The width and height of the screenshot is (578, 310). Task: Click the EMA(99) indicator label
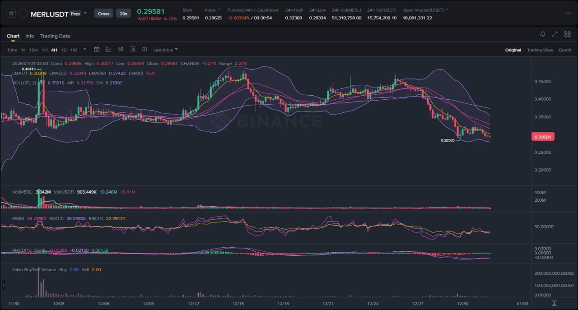pos(98,73)
